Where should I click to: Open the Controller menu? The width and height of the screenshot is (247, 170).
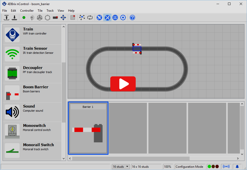27,11
